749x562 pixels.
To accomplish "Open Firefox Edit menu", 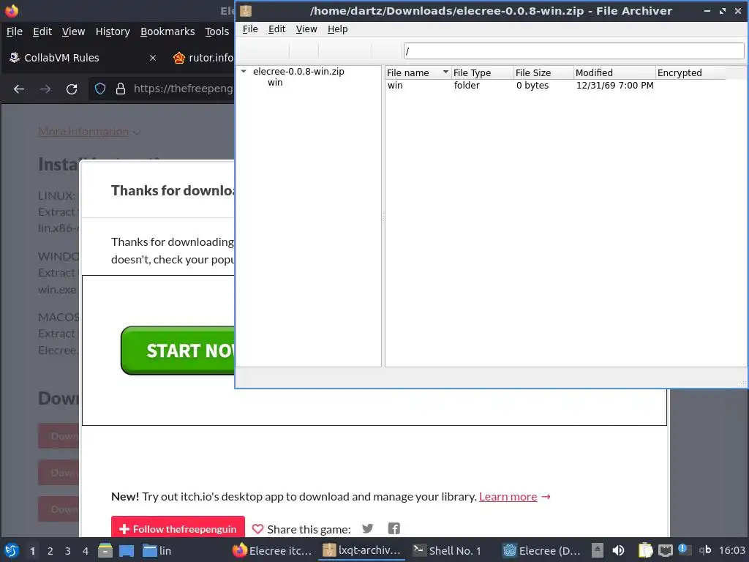I will click(x=42, y=31).
